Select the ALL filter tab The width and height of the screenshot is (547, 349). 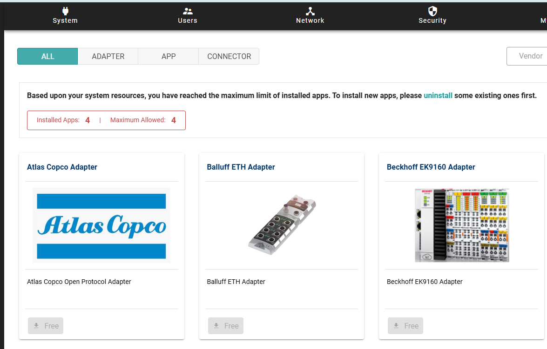(x=47, y=56)
